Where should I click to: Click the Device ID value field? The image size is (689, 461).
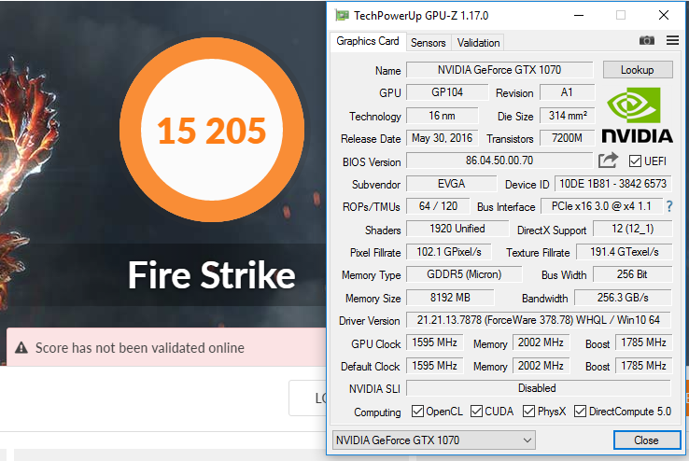tap(613, 184)
